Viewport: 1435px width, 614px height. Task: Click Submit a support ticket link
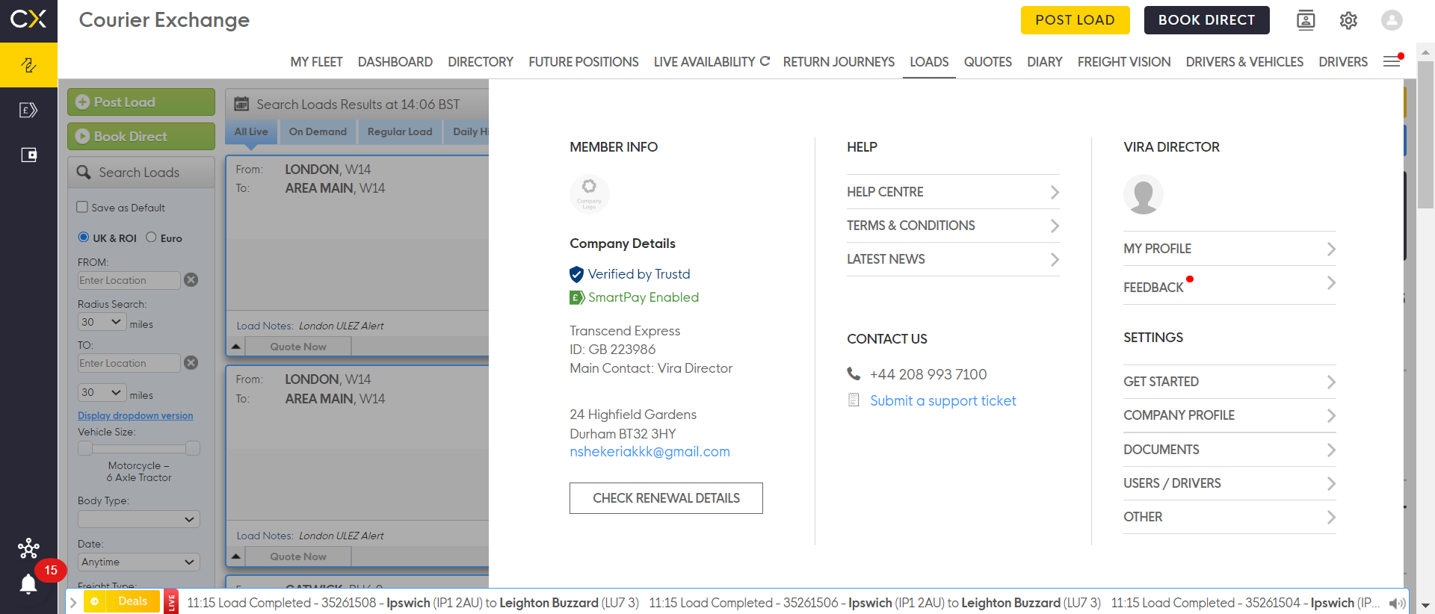tap(943, 401)
